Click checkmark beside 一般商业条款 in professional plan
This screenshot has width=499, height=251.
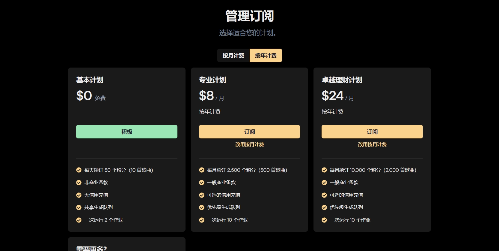click(x=202, y=183)
